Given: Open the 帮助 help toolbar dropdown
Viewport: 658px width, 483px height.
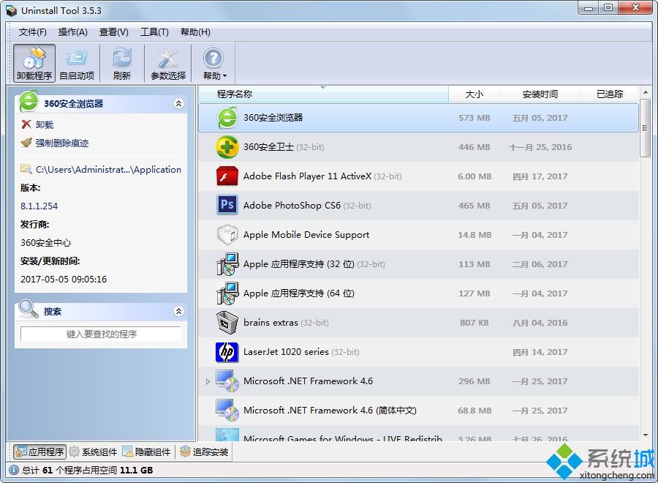Looking at the screenshot, I should tap(213, 64).
